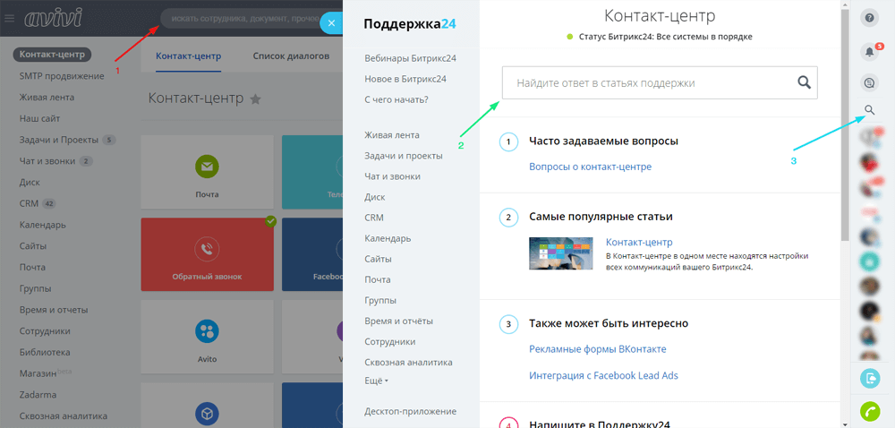Image resolution: width=895 pixels, height=428 pixels.
Task: Switch to the Контакт-центр tab
Action: point(188,56)
